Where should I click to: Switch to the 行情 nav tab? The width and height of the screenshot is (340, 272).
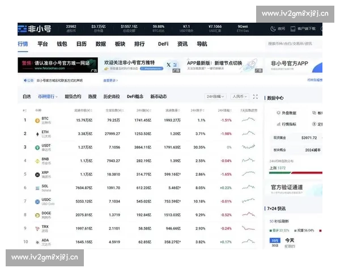(x=23, y=44)
